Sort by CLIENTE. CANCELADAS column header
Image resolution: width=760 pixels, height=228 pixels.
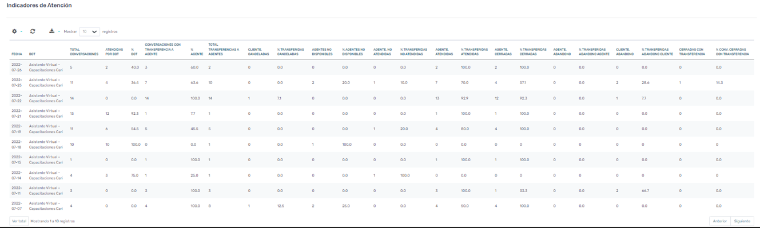pos(258,51)
